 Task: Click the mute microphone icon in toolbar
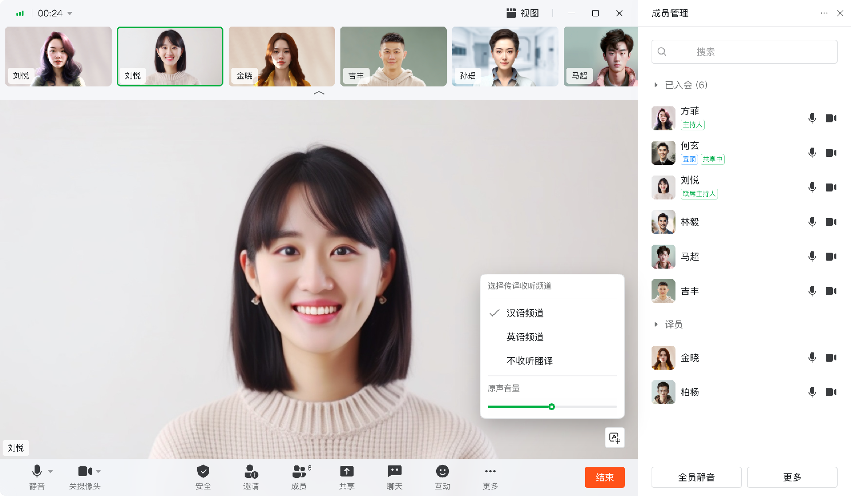(x=37, y=471)
